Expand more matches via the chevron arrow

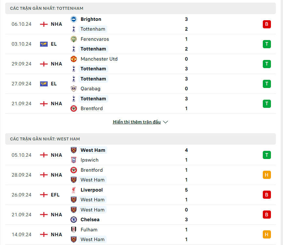[165, 122]
